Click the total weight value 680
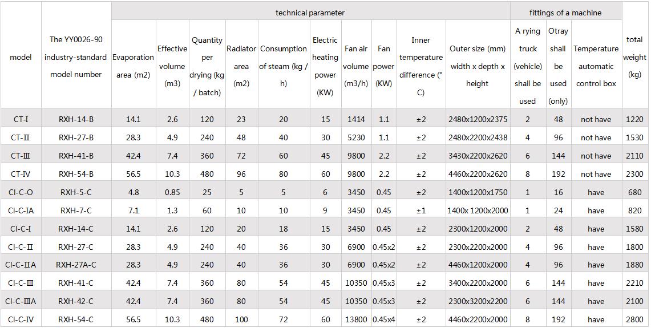This screenshot has height=328, width=651. pyautogui.click(x=634, y=192)
